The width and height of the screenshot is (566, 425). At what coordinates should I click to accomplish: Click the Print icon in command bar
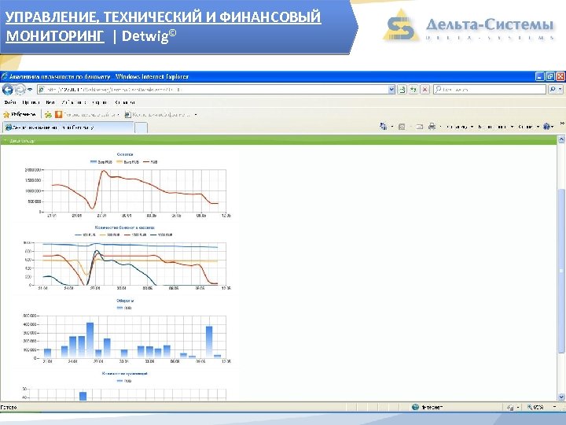click(x=432, y=127)
